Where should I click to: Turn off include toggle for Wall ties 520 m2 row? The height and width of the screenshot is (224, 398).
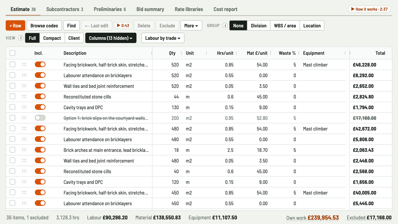point(40,86)
